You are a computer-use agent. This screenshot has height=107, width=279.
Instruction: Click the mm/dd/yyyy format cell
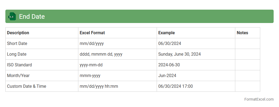click(x=91, y=44)
